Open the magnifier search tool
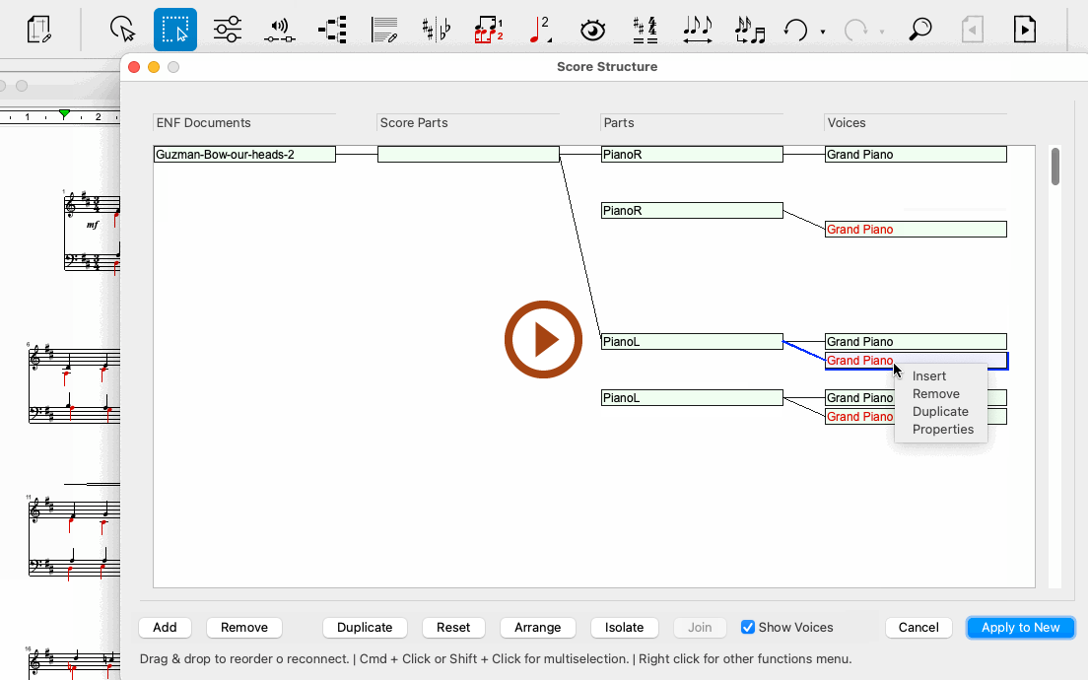Screen dimensions: 1088x680 click(x=919, y=30)
